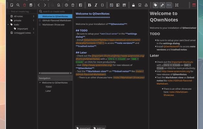Viewport: 203px width, 129px height.
Task: Open the GitHub Flavored Markdown note
Action: [x=57, y=20]
